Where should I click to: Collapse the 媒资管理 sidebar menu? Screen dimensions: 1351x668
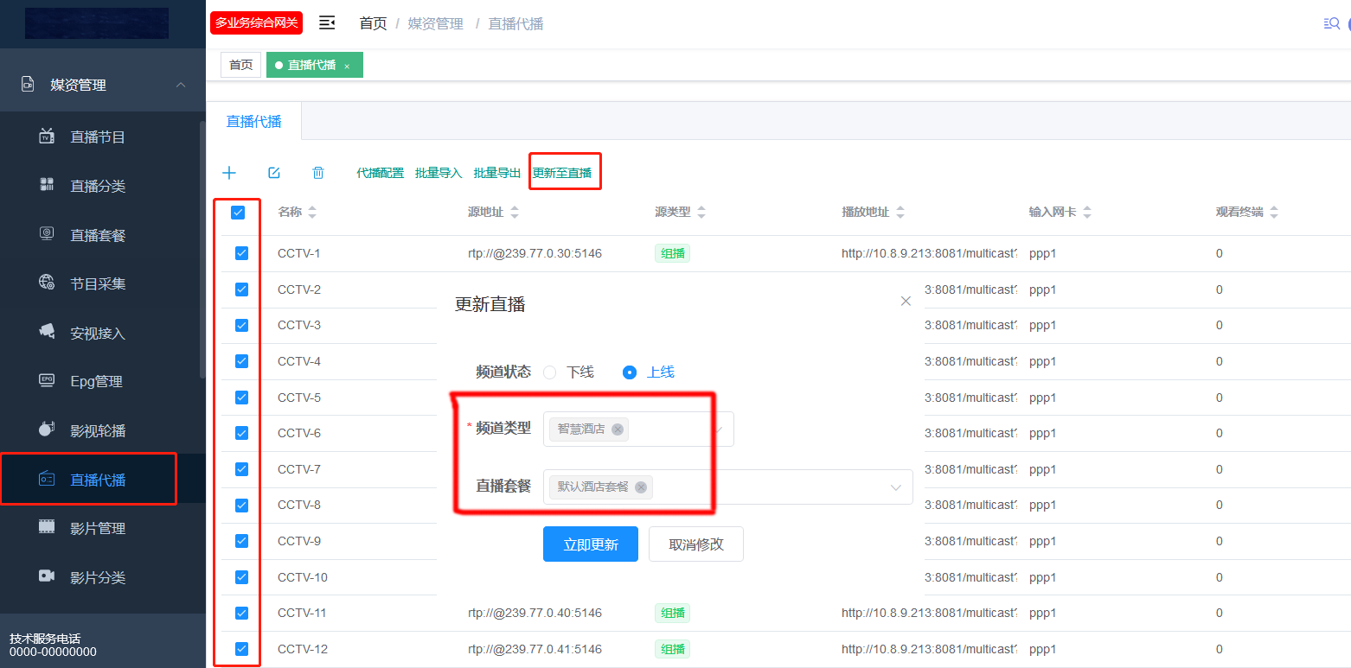[x=181, y=85]
